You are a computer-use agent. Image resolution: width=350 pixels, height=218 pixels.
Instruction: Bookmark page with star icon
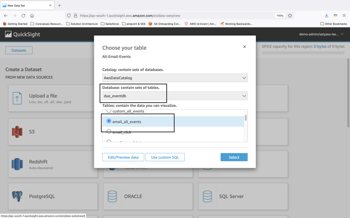click(x=290, y=16)
